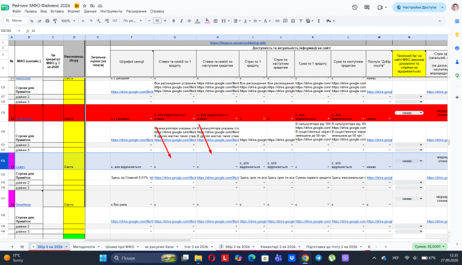Expand the merge cells dropdown arrow
Viewport: 462px width, 265px height.
[x=229, y=21]
